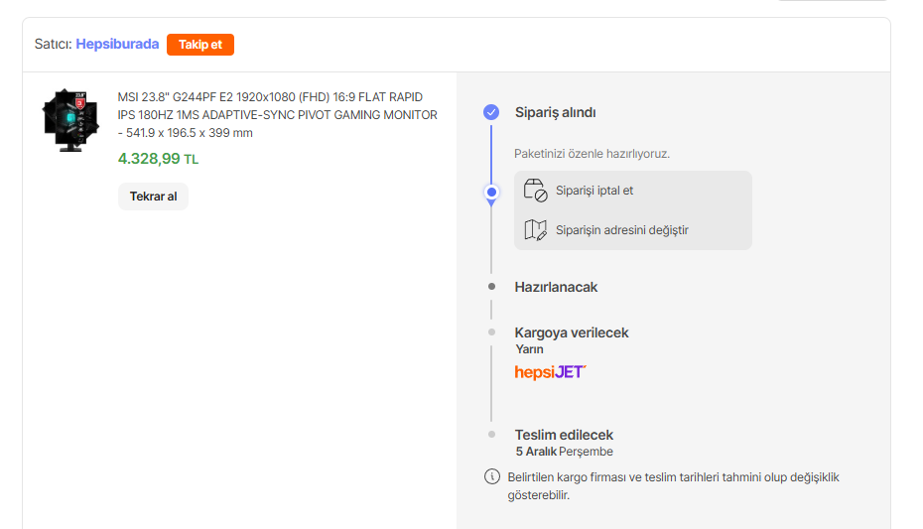Choose Siparişin adresini değiştir text
Screen dimensions: 923x529
[x=621, y=230]
